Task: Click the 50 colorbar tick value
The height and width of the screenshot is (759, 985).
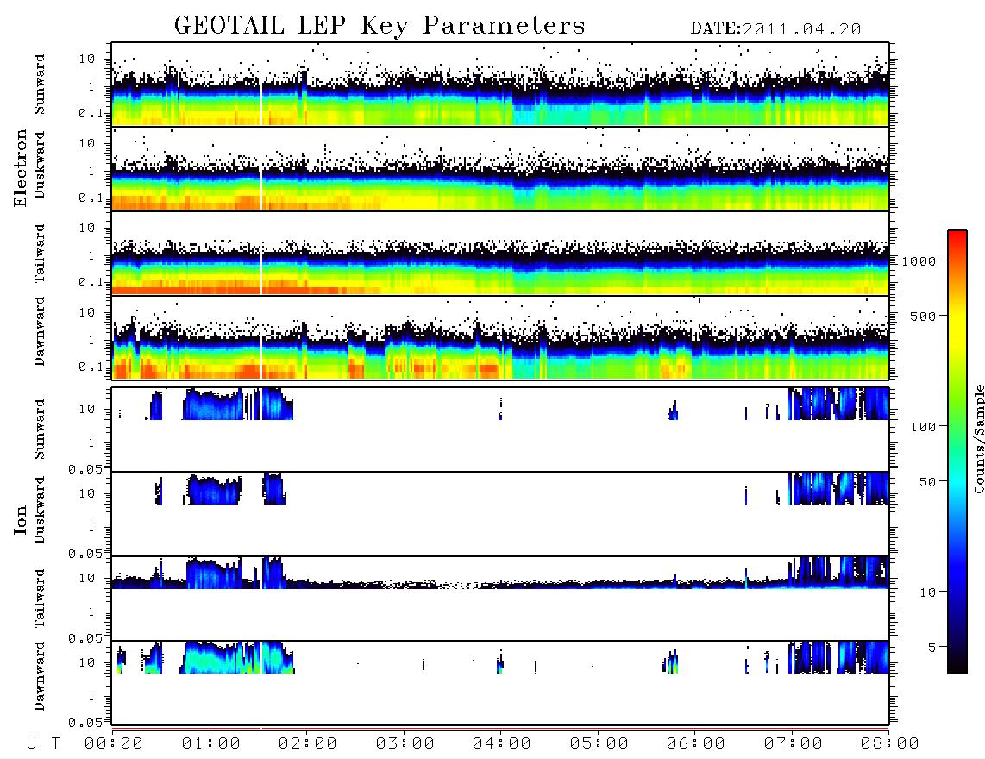Action: (x=927, y=482)
